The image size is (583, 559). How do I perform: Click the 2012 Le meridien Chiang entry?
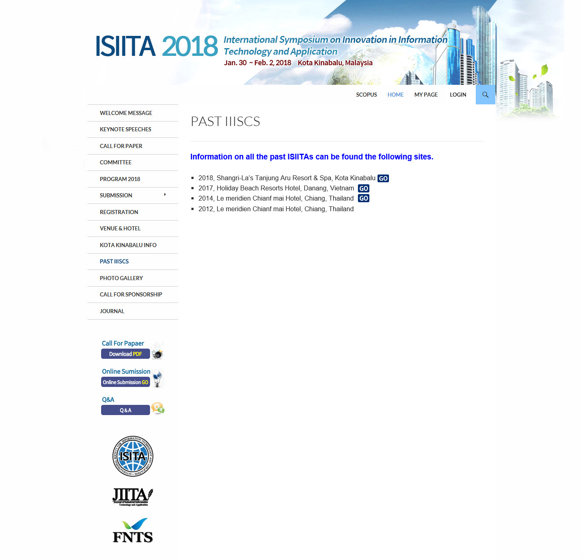(x=276, y=209)
